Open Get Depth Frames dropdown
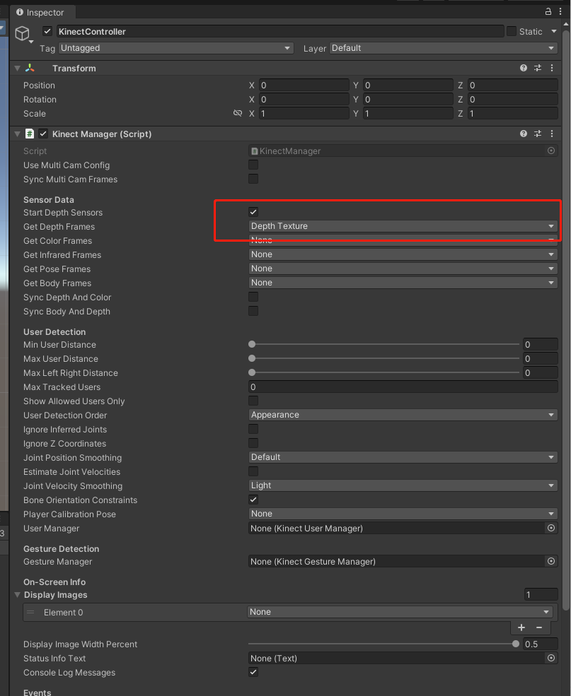 [403, 226]
